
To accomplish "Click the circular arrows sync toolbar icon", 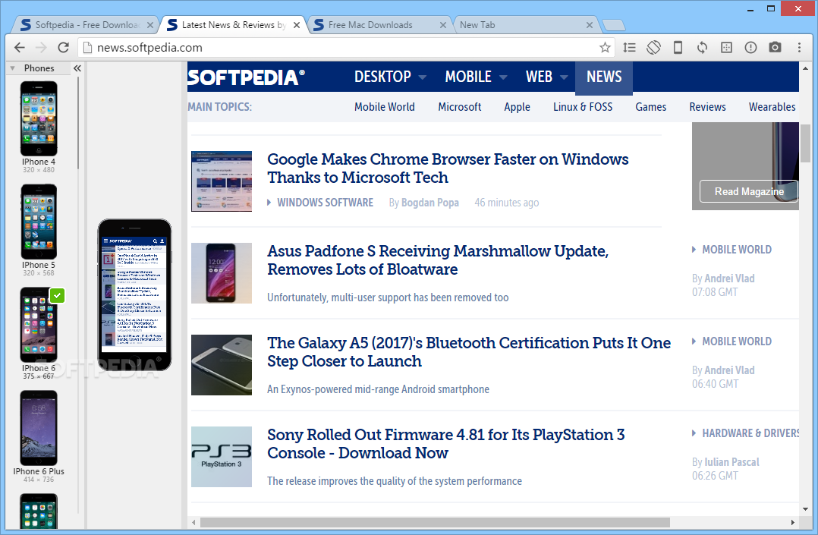I will point(702,48).
